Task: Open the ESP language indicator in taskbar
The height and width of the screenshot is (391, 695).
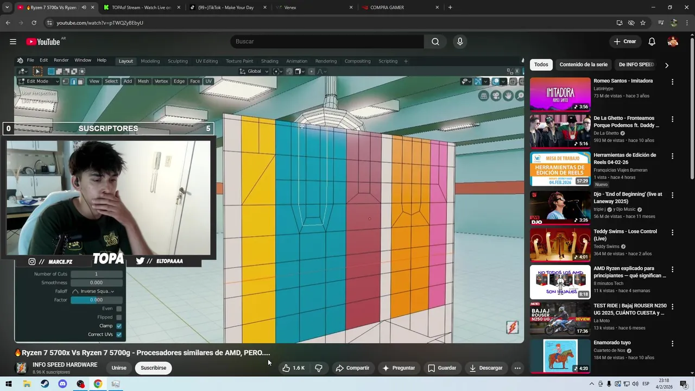Action: pyautogui.click(x=646, y=384)
